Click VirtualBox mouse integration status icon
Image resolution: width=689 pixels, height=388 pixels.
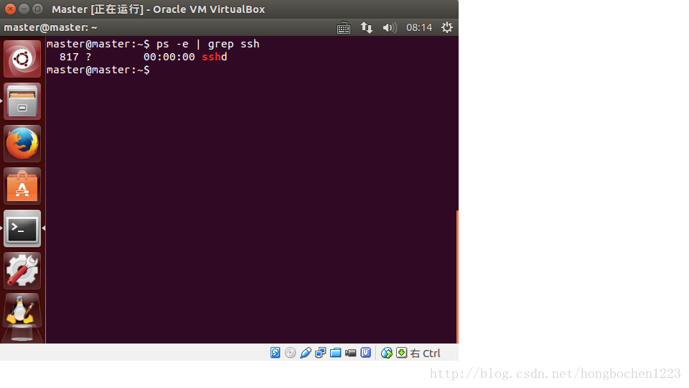point(386,353)
